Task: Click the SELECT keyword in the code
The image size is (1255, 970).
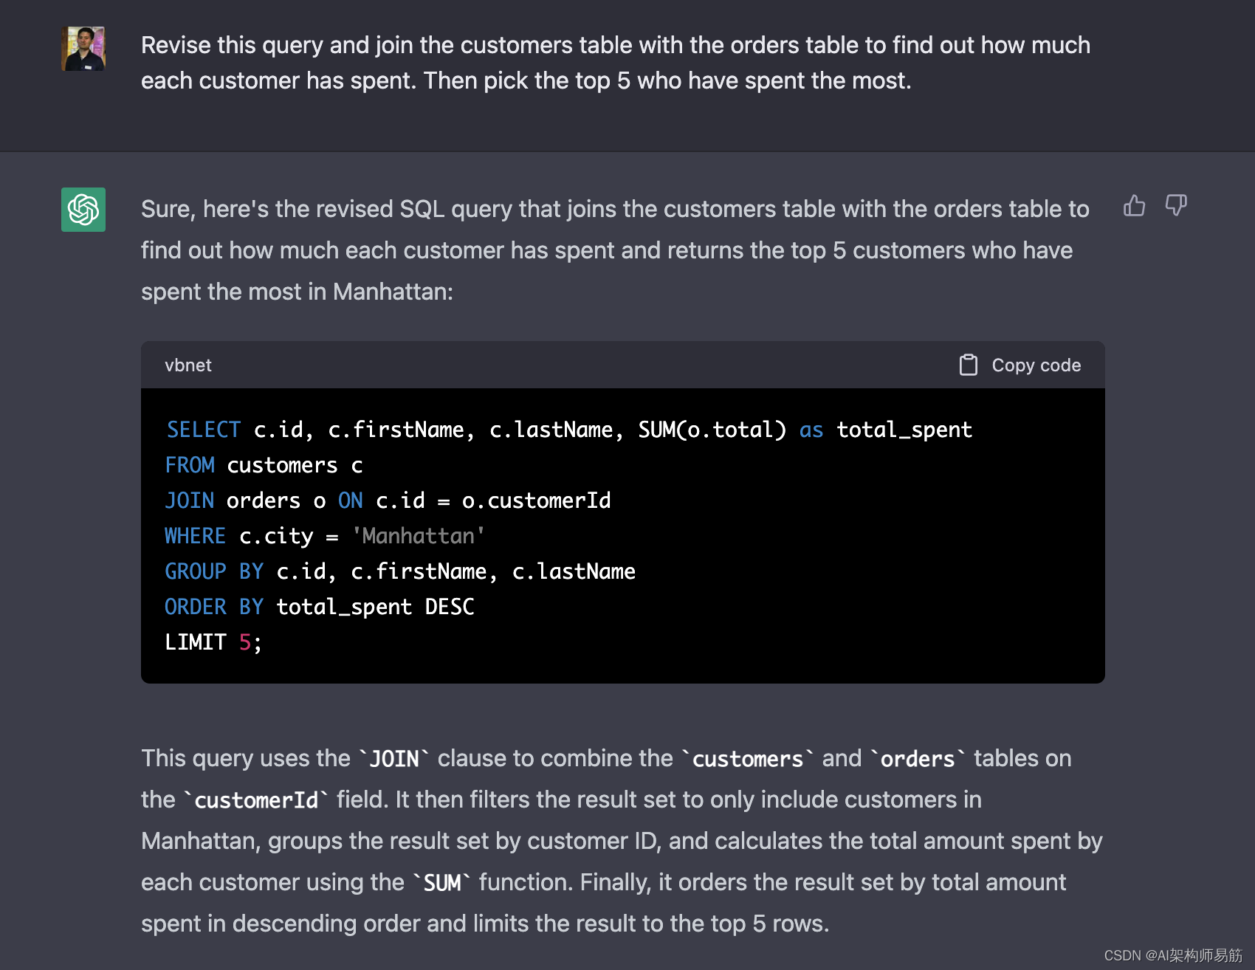Action: coord(204,430)
